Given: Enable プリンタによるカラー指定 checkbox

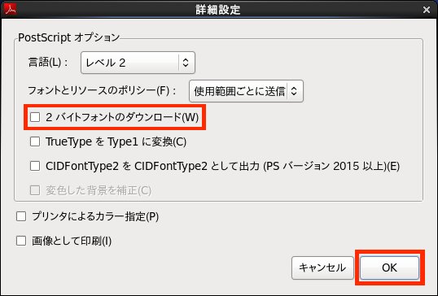Looking at the screenshot, I should pos(21,216).
